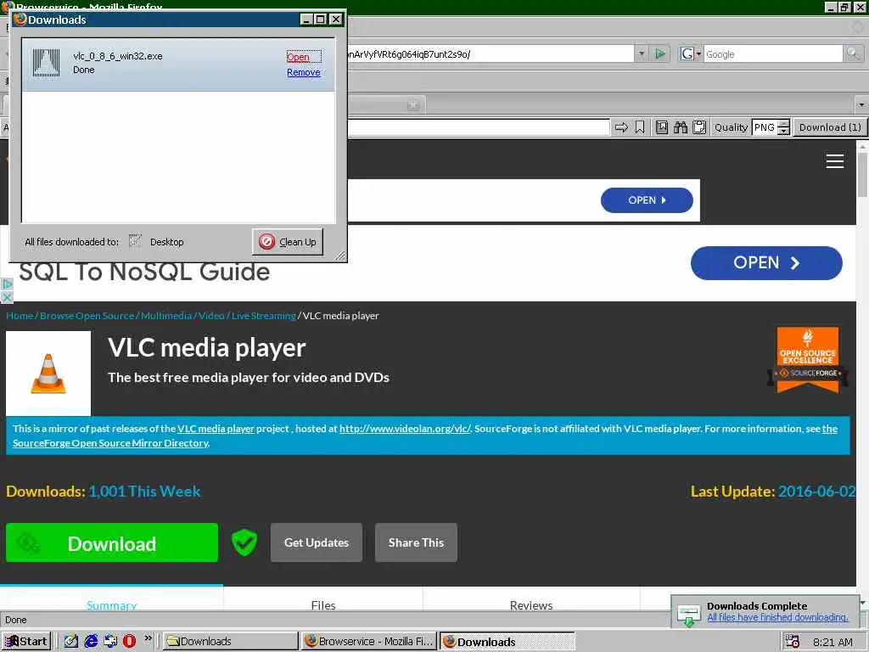
Task: Click the Quality PNG field
Action: coord(765,127)
